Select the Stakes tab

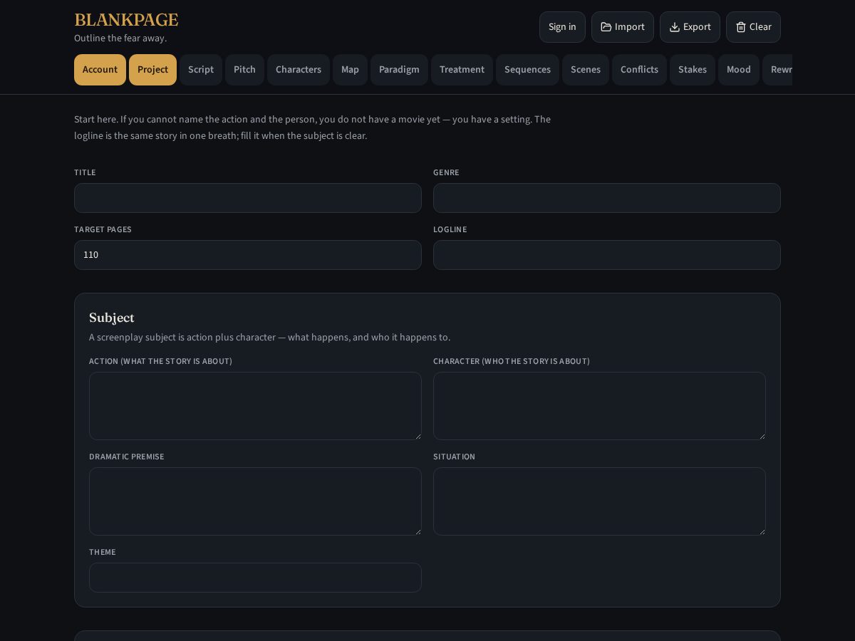coord(693,70)
